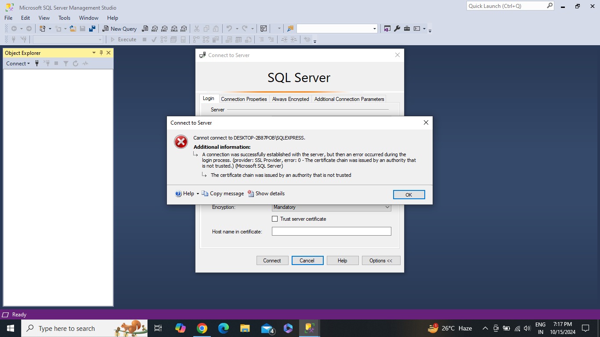600x337 pixels.
Task: Click Help button in Connect to Server dialog
Action: pos(343,261)
